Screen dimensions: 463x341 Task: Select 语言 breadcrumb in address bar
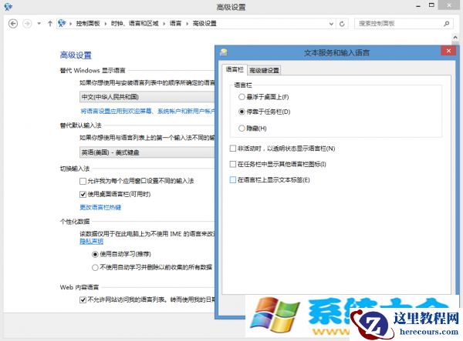175,24
